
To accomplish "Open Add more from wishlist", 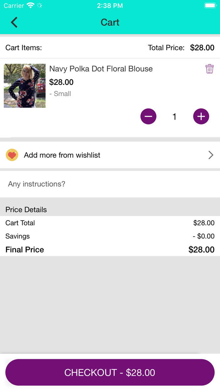I will (x=62, y=155).
